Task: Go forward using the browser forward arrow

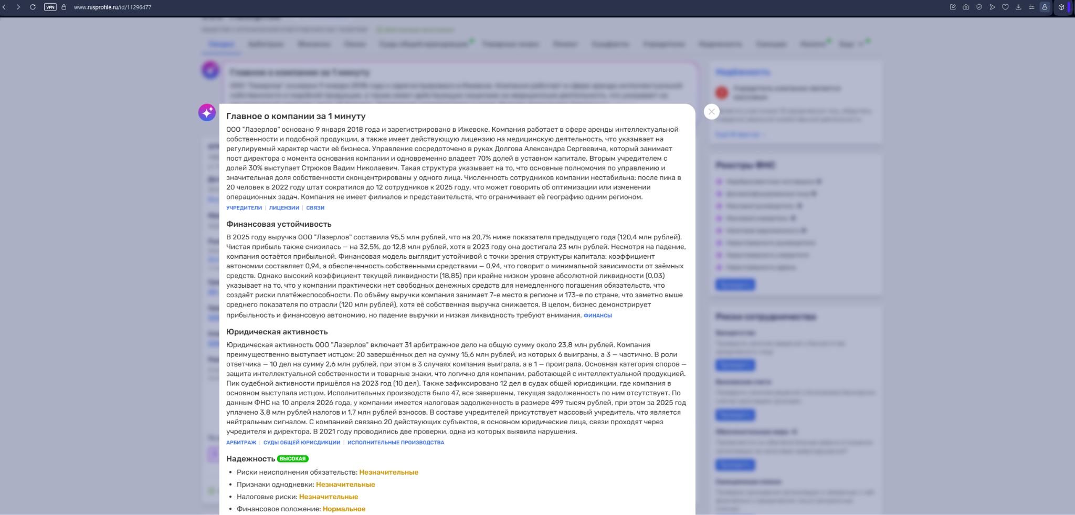Action: point(18,7)
